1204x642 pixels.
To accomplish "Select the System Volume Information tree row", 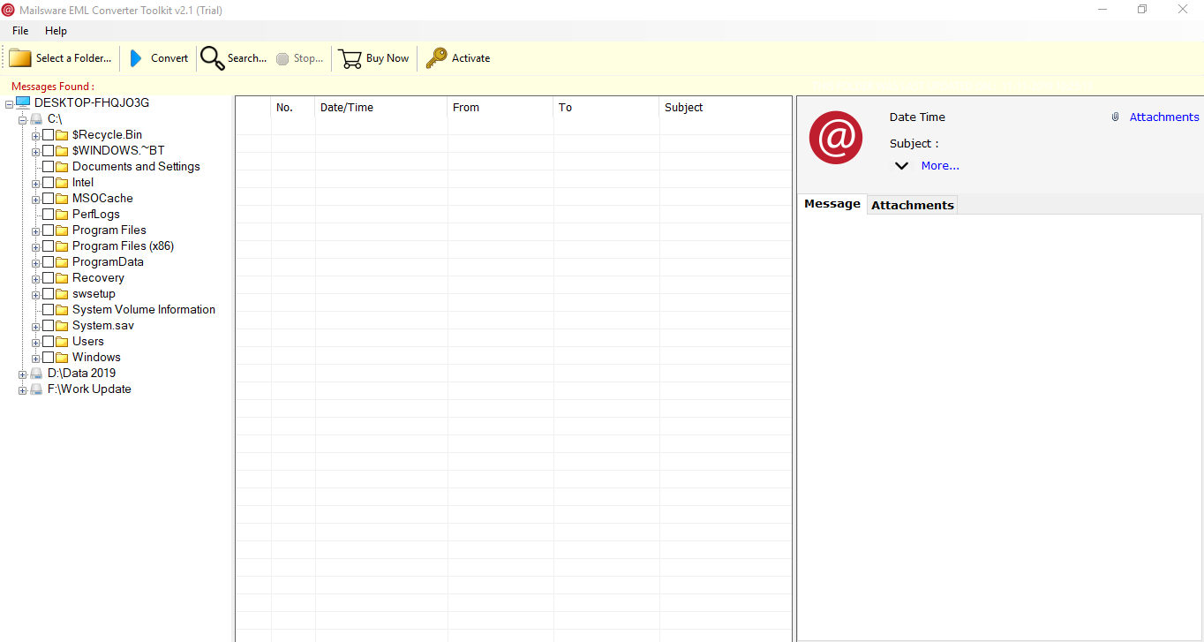I will coord(144,310).
